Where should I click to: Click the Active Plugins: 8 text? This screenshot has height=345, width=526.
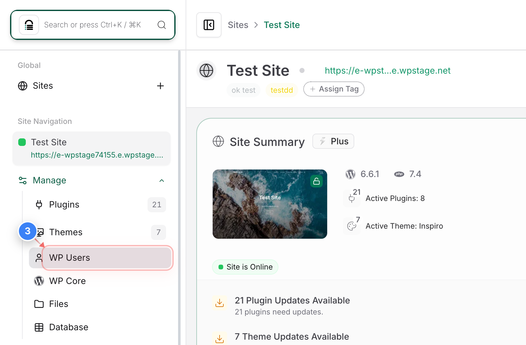(395, 198)
